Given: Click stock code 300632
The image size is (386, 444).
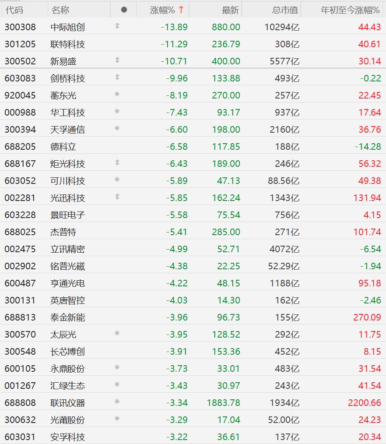Looking at the screenshot, I should click(x=20, y=419).
